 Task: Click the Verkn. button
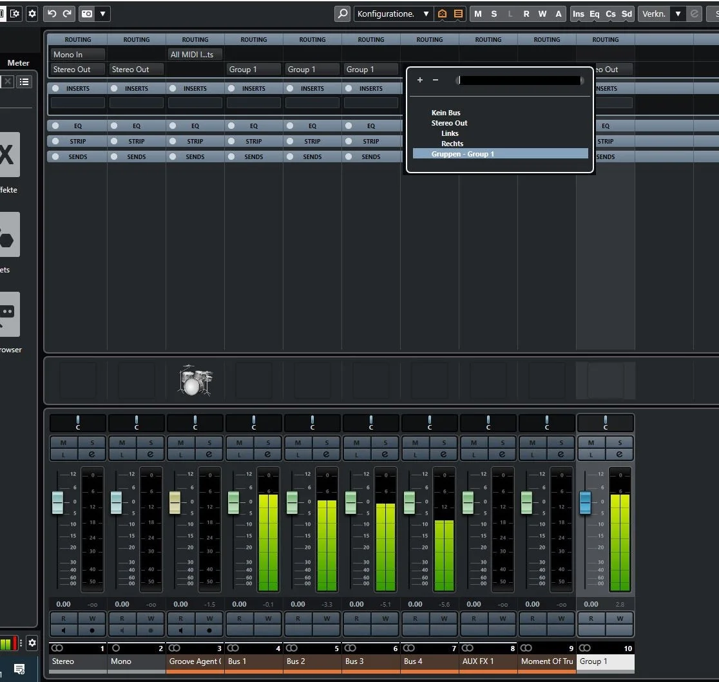point(654,14)
